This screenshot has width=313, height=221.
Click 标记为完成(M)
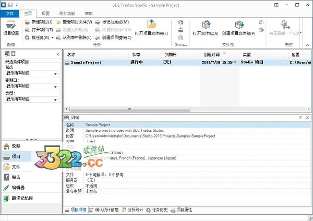(112, 22)
